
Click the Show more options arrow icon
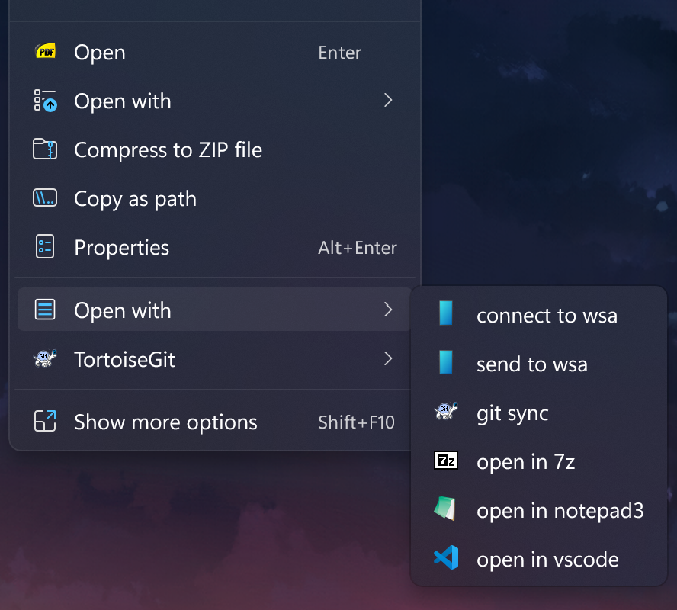(45, 421)
